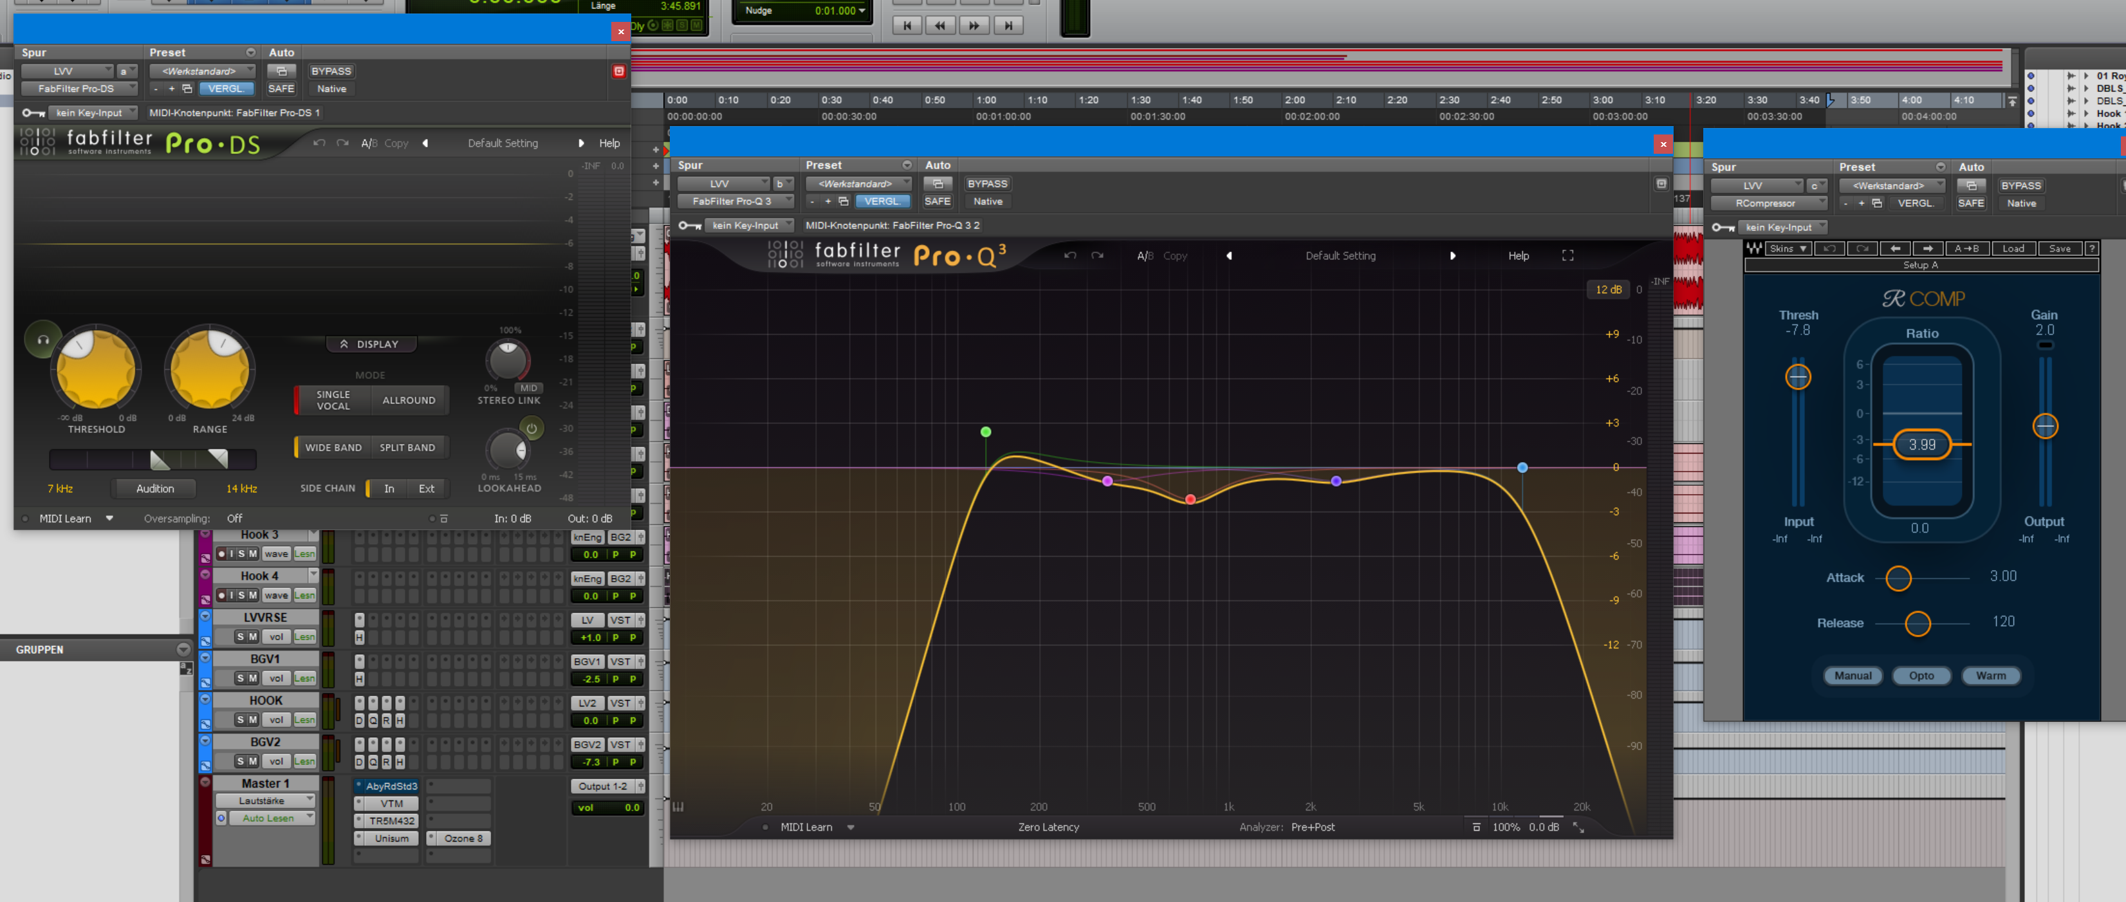Expand the GRUPPEN panel menu
Screen dimensions: 2126x902
pos(183,649)
